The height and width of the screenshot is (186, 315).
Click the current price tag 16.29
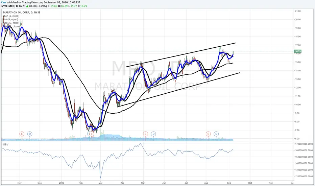coord(298,51)
